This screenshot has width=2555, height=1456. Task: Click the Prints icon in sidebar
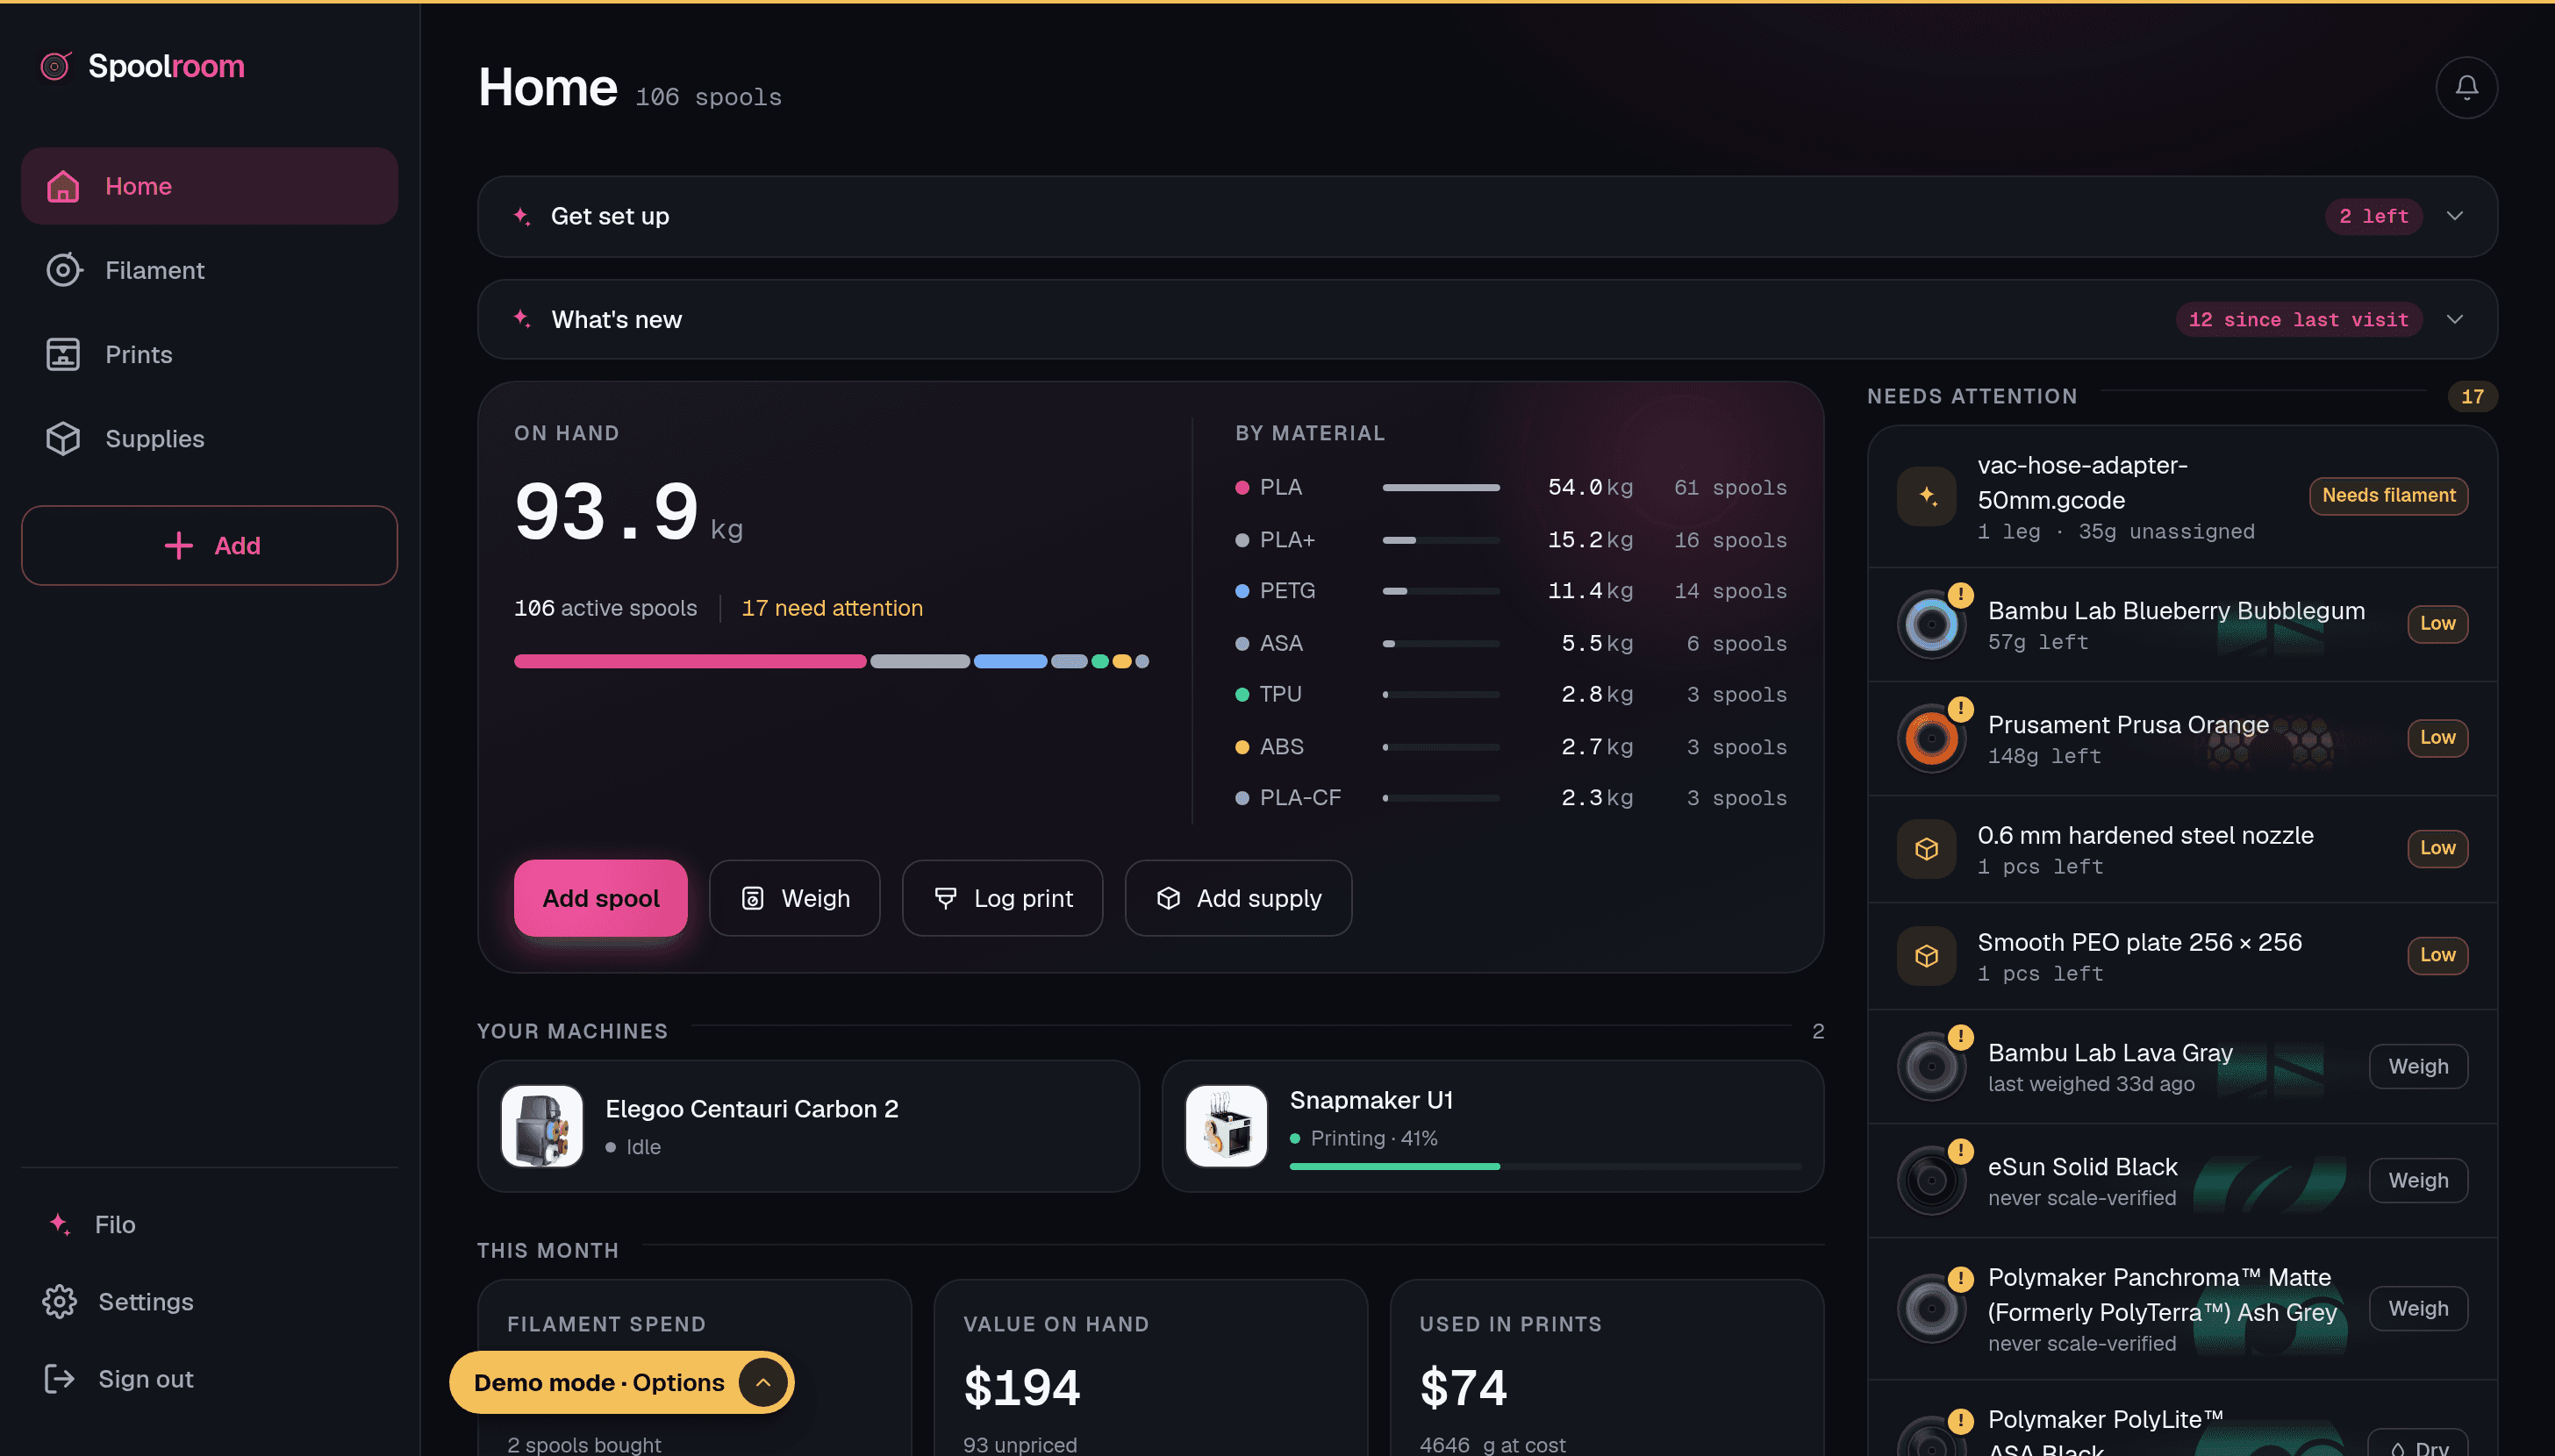pos(63,354)
